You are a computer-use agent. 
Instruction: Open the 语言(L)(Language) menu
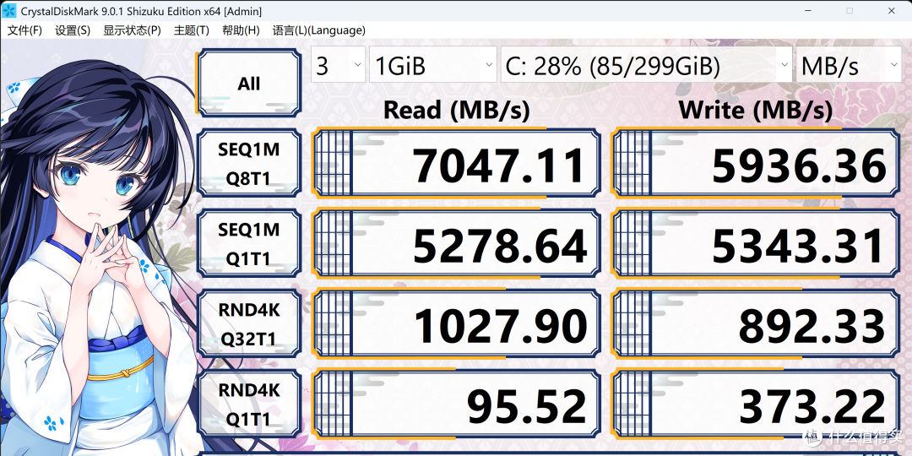click(318, 30)
